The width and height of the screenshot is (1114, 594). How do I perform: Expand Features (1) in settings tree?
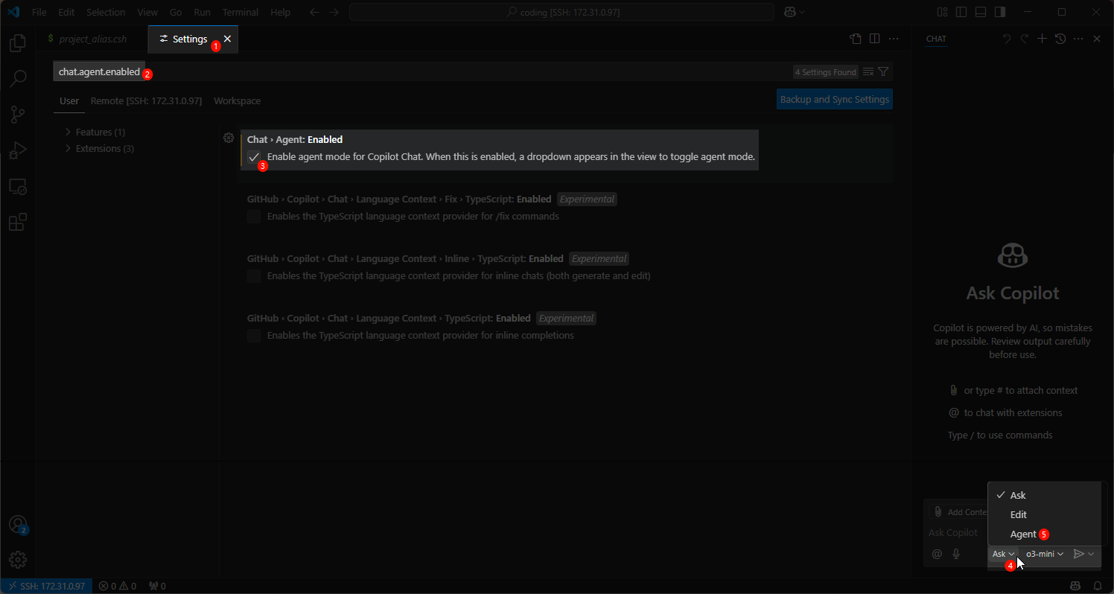tap(95, 132)
